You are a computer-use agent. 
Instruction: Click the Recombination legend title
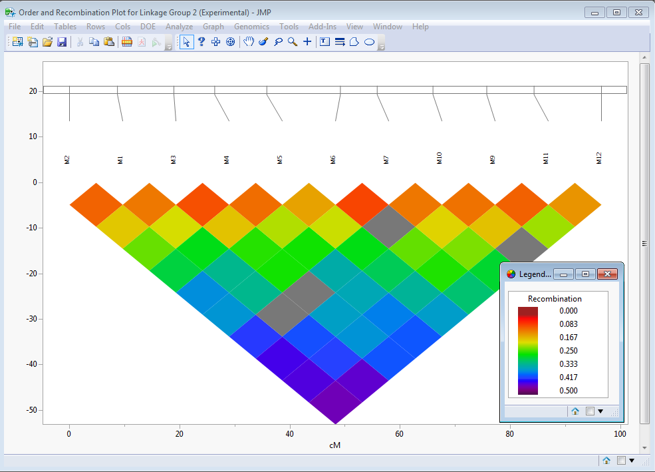coord(555,298)
